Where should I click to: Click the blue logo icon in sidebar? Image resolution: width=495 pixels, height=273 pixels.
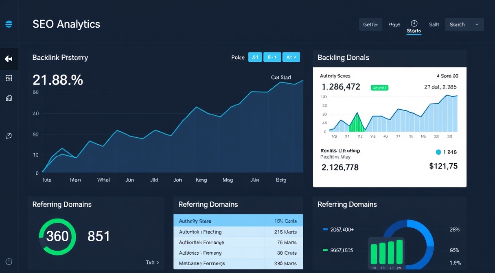click(x=9, y=24)
